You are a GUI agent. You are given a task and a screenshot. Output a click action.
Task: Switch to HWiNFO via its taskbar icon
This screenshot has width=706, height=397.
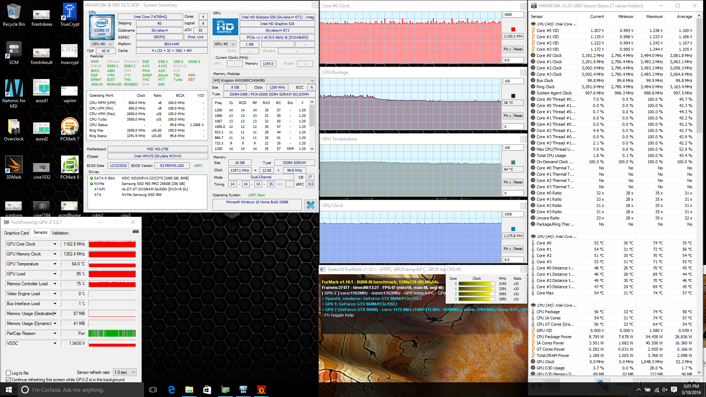pos(243,390)
